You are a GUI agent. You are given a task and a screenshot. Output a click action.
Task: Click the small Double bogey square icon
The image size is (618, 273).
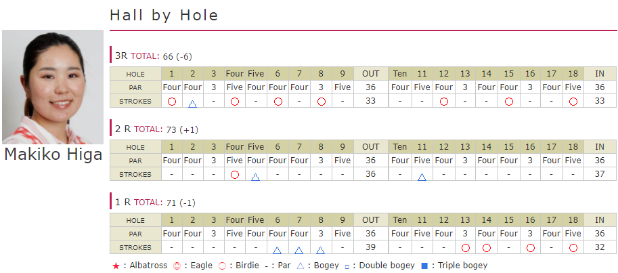(347, 267)
